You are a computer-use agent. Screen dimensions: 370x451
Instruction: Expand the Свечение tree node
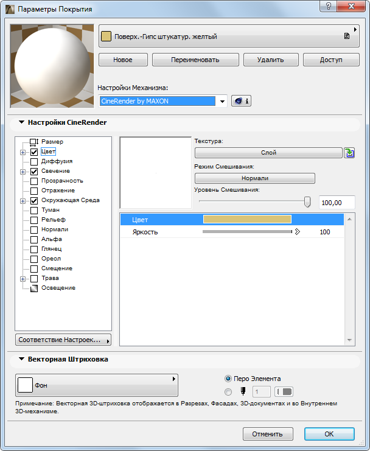tap(23, 172)
